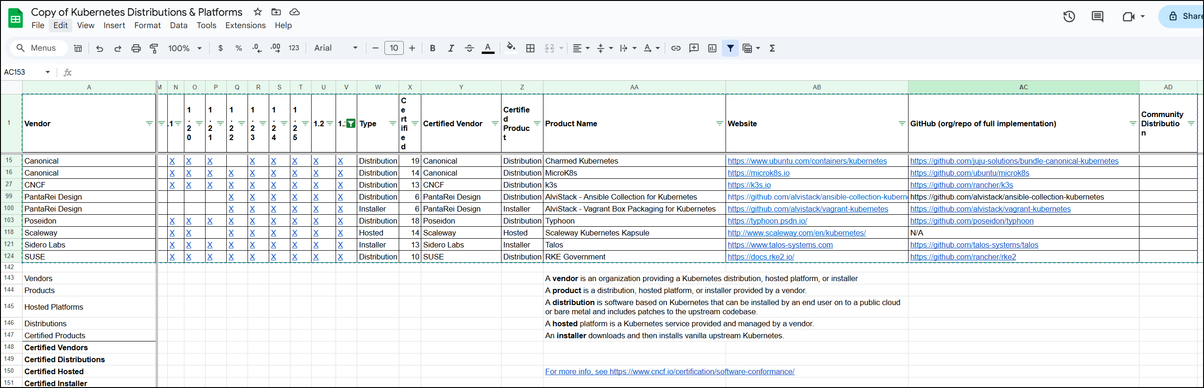Image resolution: width=1204 pixels, height=388 pixels.
Task: Increase font size with plus
Action: click(412, 48)
